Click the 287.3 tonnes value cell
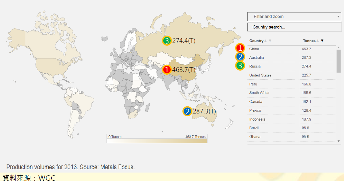Screen dimensions: 344x181 306,58
